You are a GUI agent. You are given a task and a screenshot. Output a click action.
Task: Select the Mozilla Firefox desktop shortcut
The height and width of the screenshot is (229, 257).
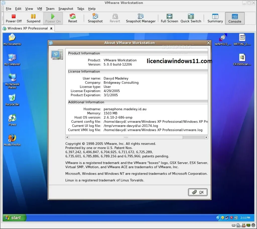[x=12, y=140]
